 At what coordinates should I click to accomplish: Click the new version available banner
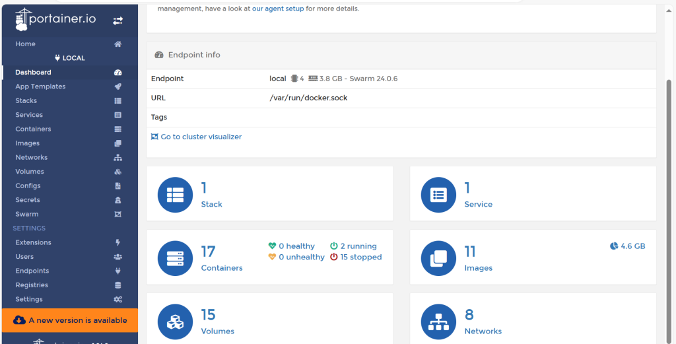click(x=69, y=320)
